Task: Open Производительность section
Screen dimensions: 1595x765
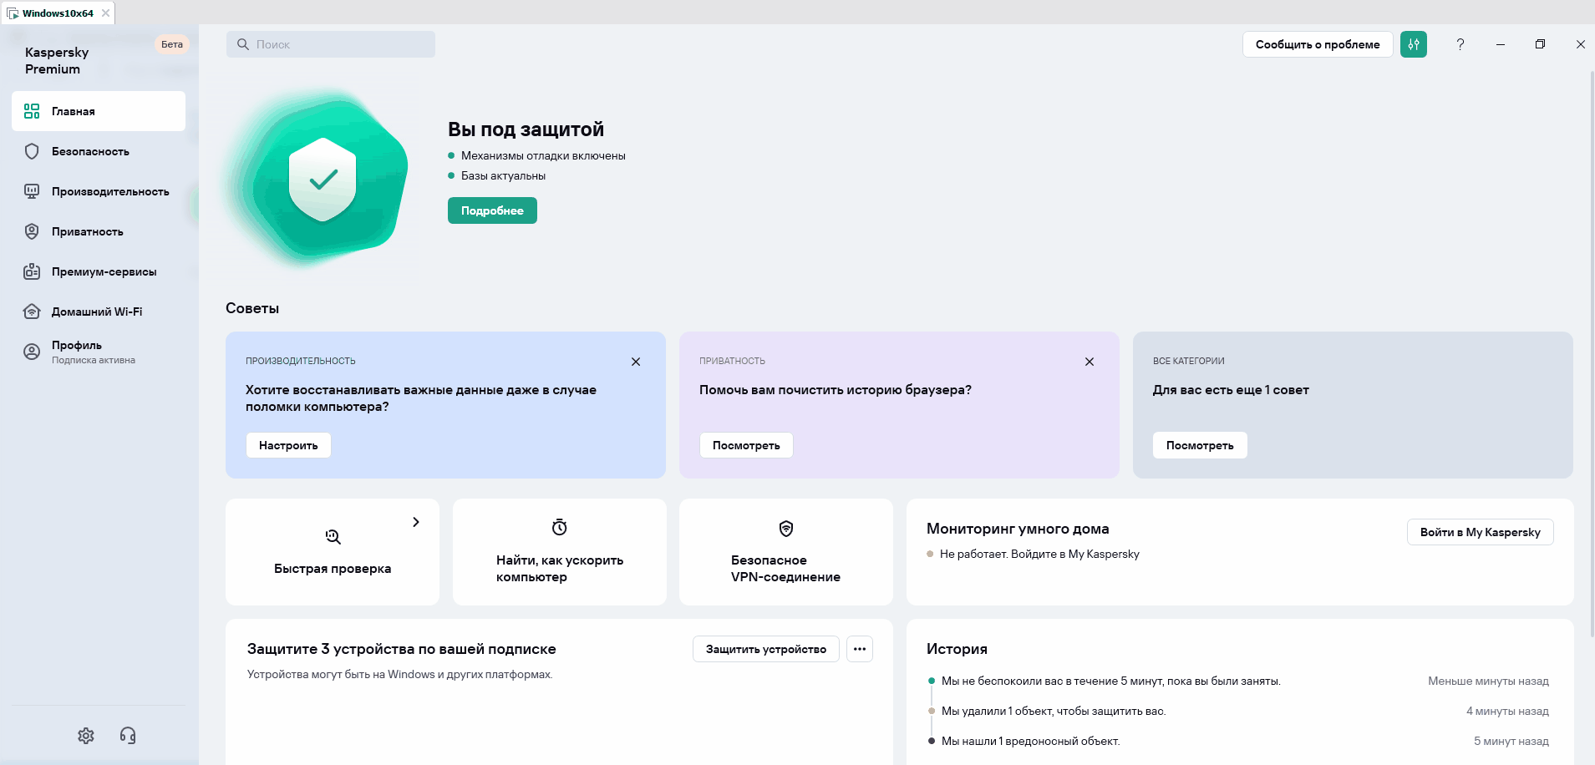Action: [x=99, y=191]
